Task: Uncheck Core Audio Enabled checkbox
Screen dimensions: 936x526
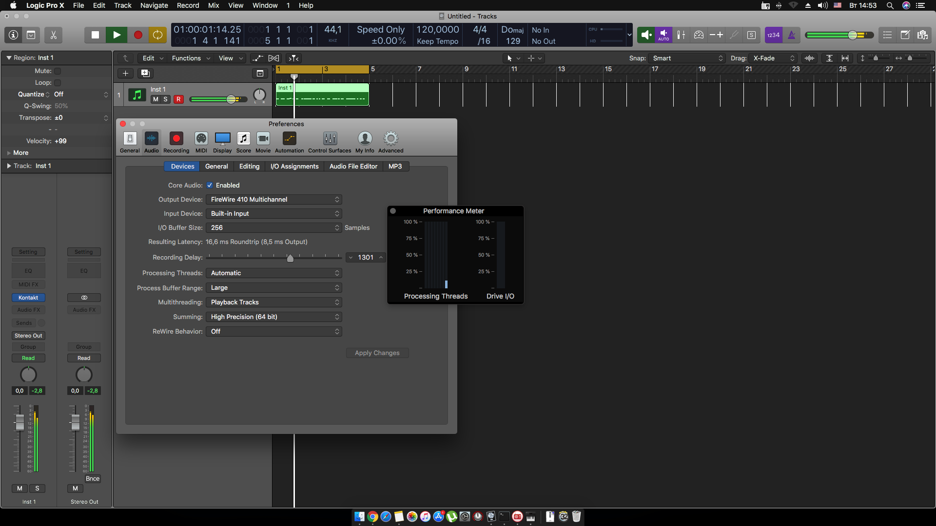Action: click(210, 186)
